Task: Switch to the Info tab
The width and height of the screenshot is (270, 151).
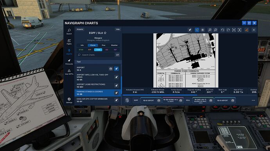Action: click(82, 45)
